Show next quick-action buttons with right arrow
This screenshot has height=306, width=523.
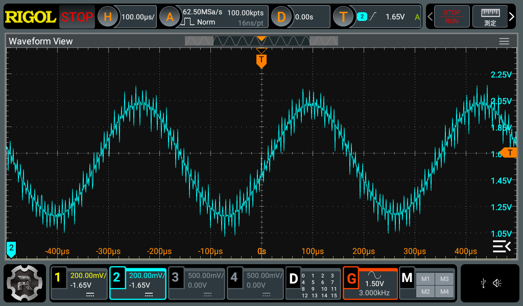(x=512, y=16)
